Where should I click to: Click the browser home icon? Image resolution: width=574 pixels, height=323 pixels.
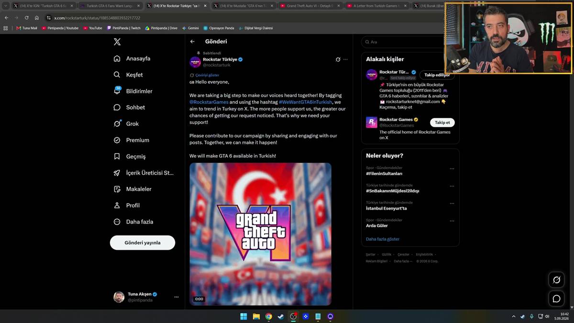point(37,18)
